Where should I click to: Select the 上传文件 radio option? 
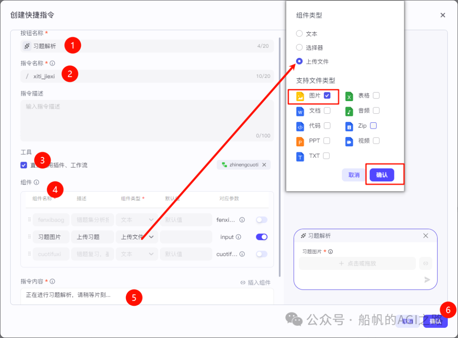[299, 61]
